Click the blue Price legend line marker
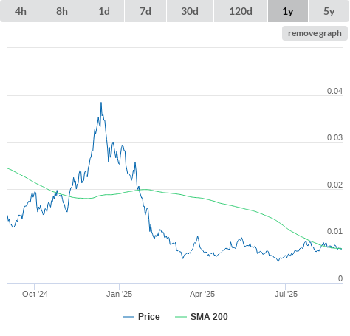 [128, 317]
